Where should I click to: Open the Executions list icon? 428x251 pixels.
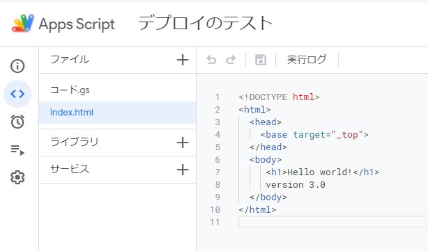pyautogui.click(x=17, y=149)
